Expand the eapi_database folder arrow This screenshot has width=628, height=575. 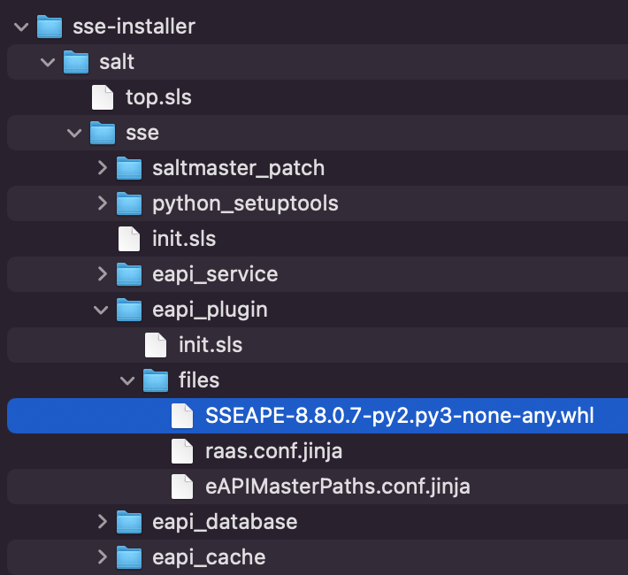pos(102,522)
